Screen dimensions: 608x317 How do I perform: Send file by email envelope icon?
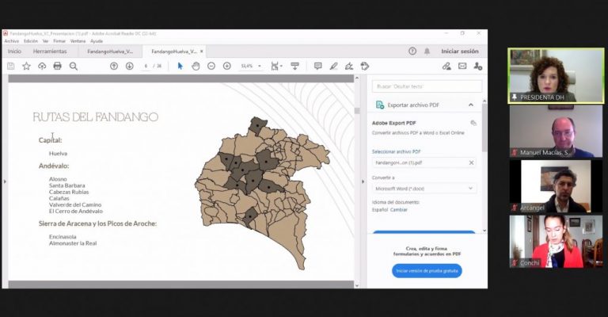click(462, 66)
